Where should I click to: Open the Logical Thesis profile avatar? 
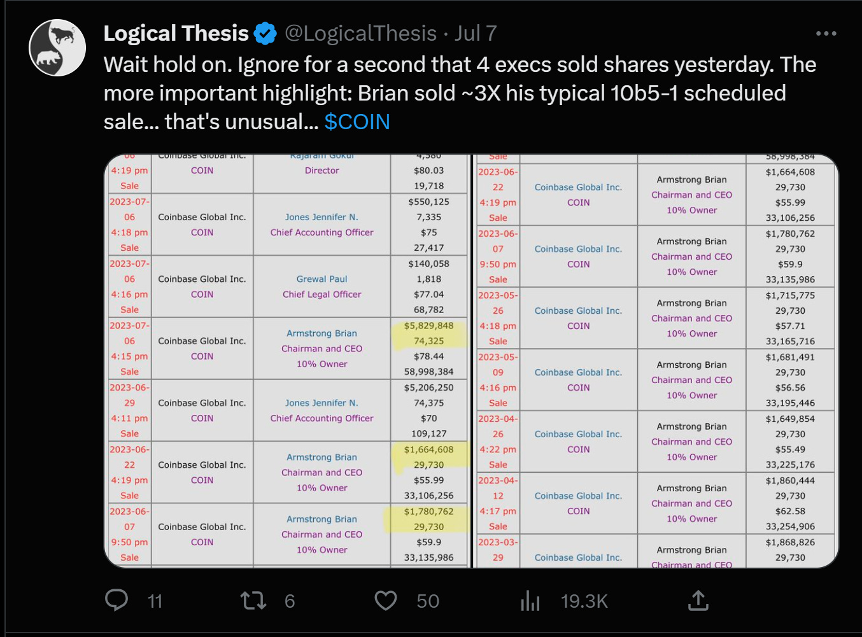(x=57, y=48)
